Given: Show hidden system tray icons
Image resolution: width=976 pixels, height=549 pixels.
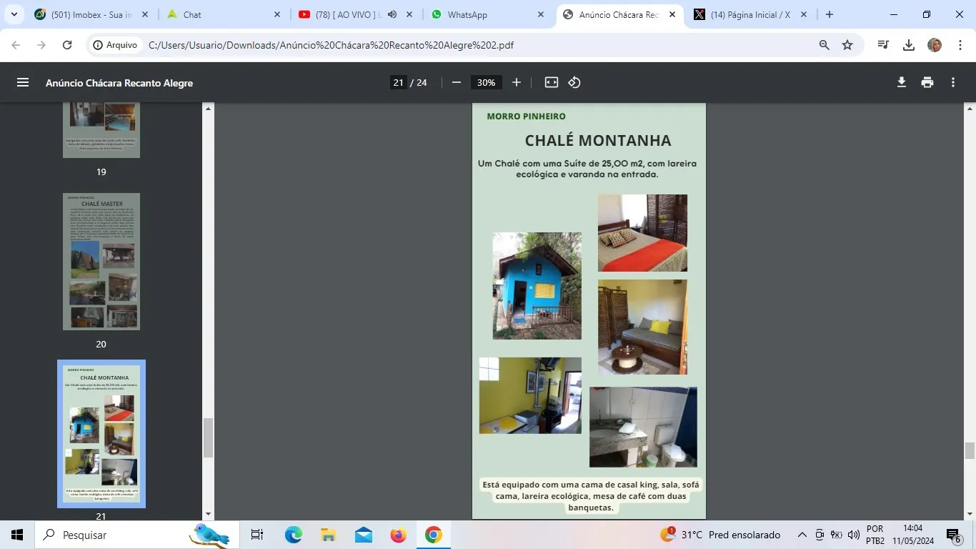Looking at the screenshot, I should click(x=802, y=535).
